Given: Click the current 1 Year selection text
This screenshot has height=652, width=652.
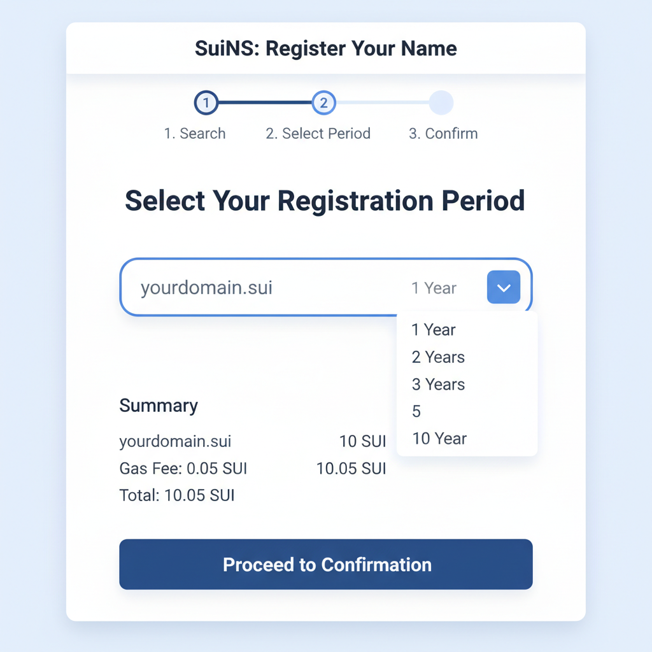Looking at the screenshot, I should click(x=434, y=288).
